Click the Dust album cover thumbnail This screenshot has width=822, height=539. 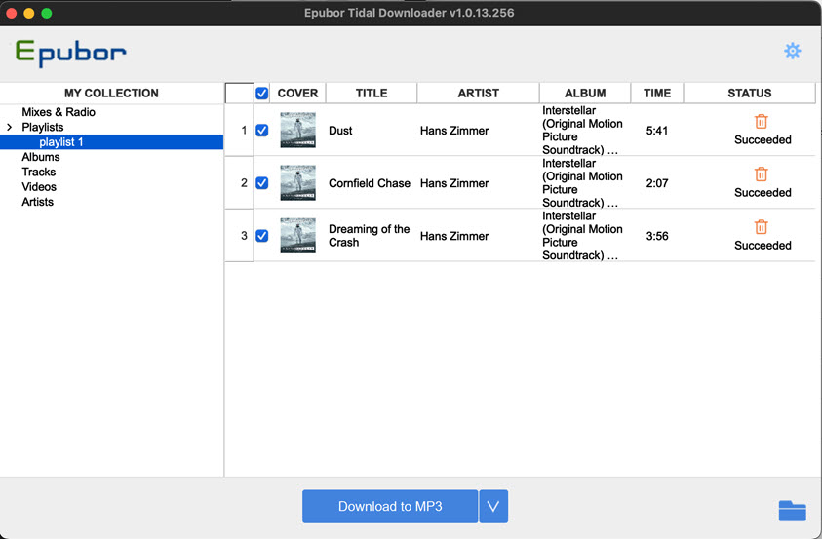tap(297, 130)
